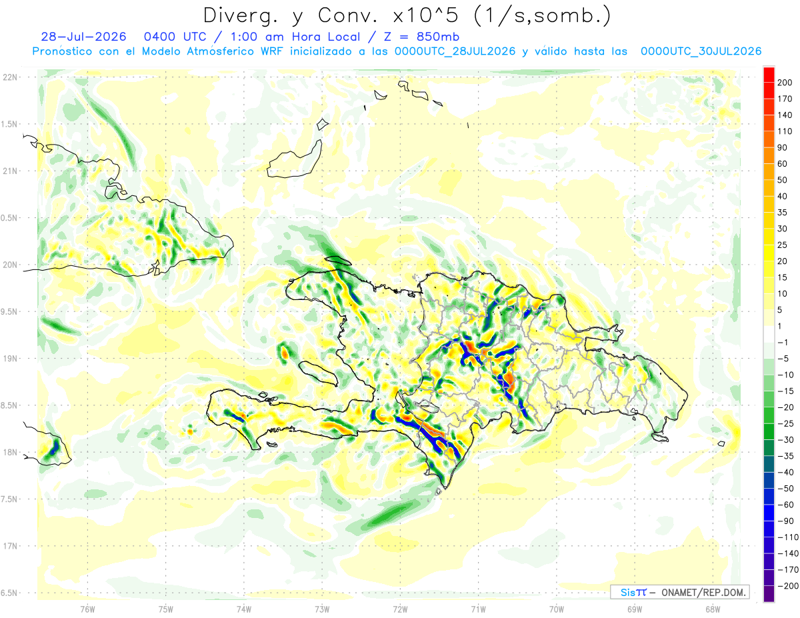Click the top red swatch of the color scale
The width and height of the screenshot is (800, 618).
pos(769,74)
